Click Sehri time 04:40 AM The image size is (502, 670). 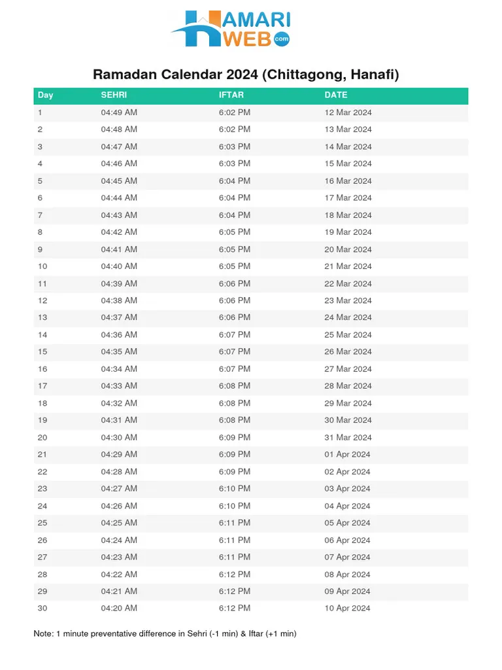(x=119, y=266)
